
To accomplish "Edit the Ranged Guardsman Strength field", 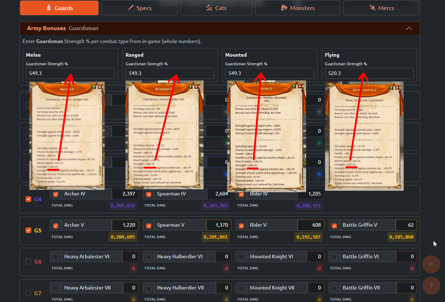I will pyautogui.click(x=170, y=73).
